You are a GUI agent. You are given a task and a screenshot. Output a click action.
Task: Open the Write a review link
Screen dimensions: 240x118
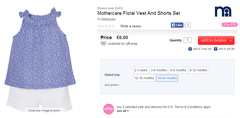coord(131,26)
